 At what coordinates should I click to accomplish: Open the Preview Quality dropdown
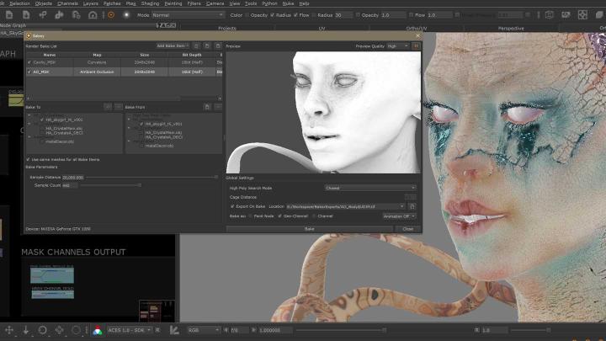[396, 46]
